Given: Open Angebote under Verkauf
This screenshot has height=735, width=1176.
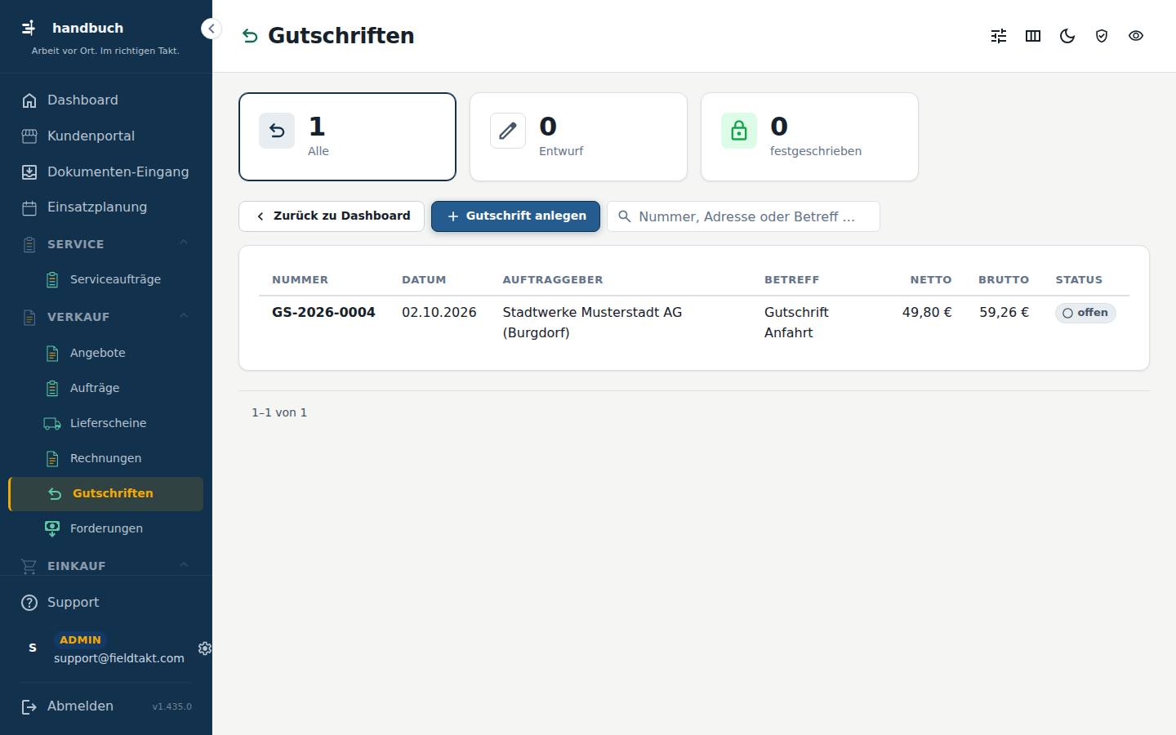Looking at the screenshot, I should tap(106, 353).
